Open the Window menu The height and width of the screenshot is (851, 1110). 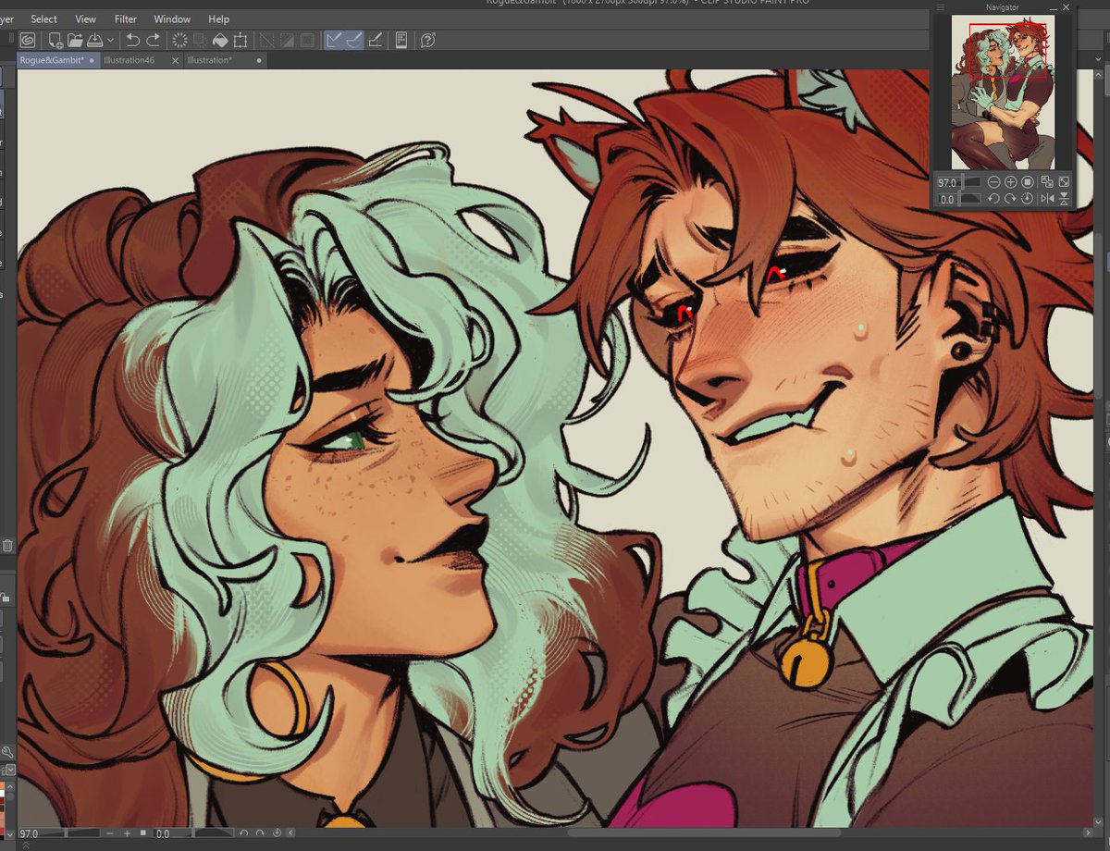172,18
